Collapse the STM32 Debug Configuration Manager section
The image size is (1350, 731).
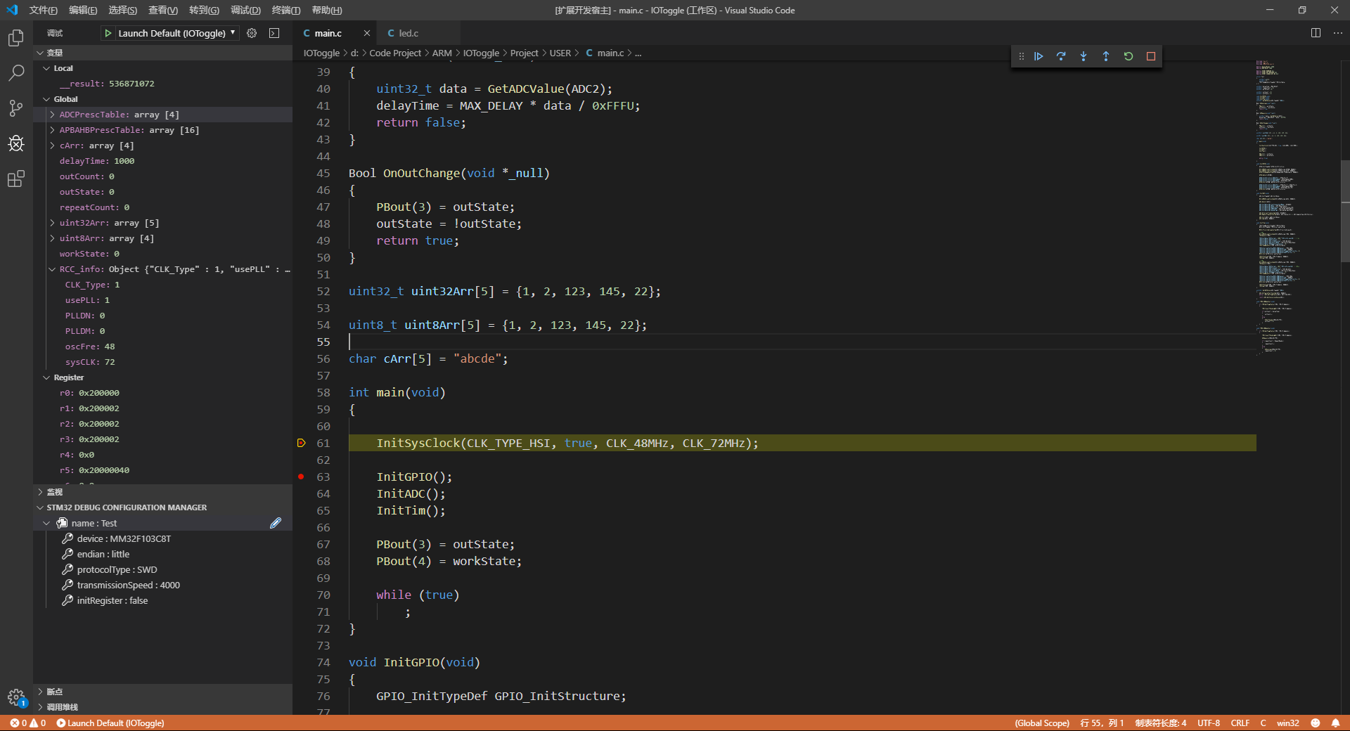point(163,507)
